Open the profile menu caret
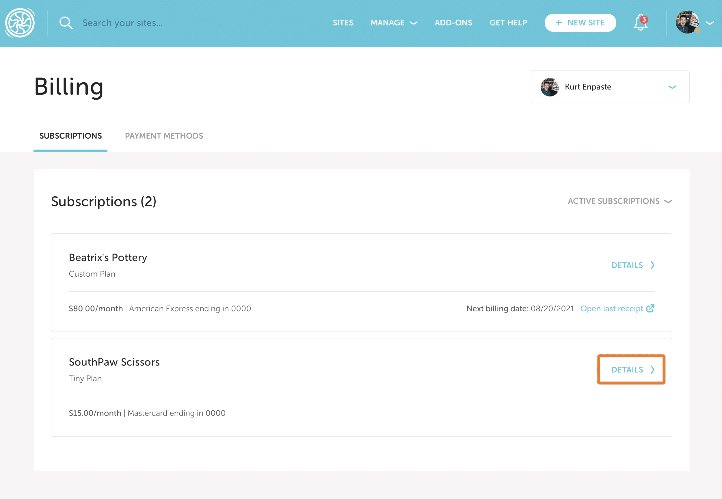This screenshot has width=722, height=499. pyautogui.click(x=710, y=23)
